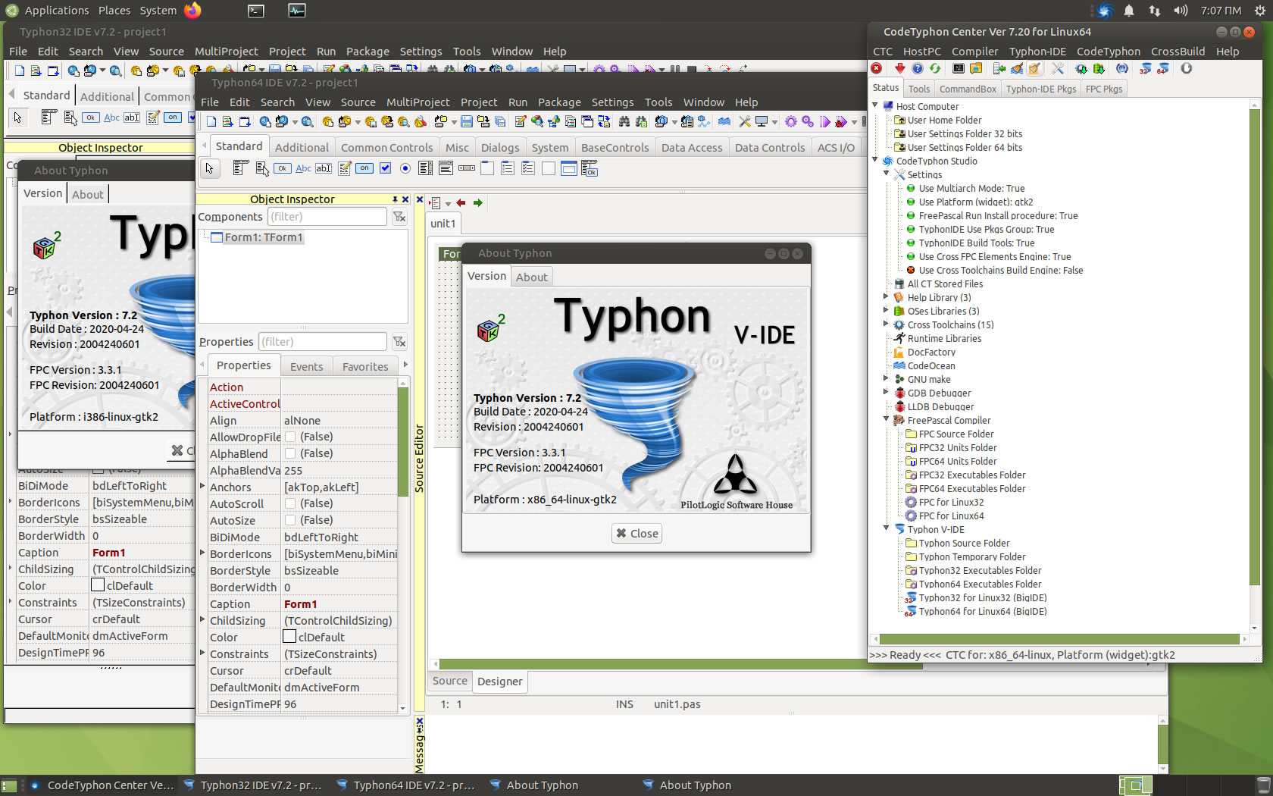Click the Components filter field in Typhon64 inspector
Image resolution: width=1273 pixels, height=796 pixels.
pyautogui.click(x=327, y=217)
